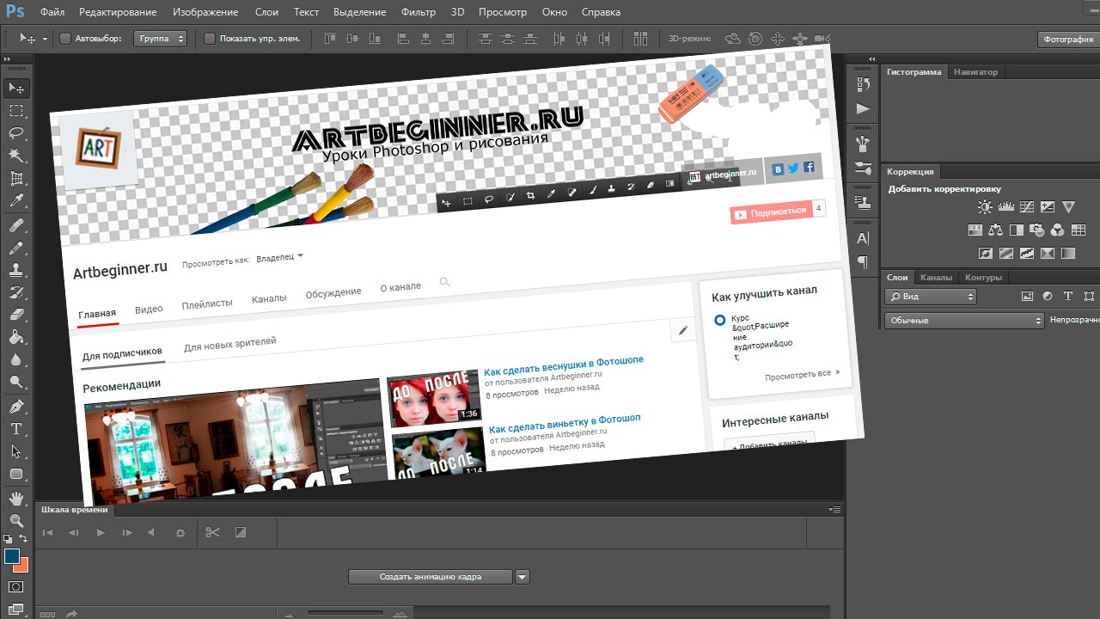Toggle the pixel layer filter
This screenshot has width=1100, height=619.
click(x=1026, y=296)
